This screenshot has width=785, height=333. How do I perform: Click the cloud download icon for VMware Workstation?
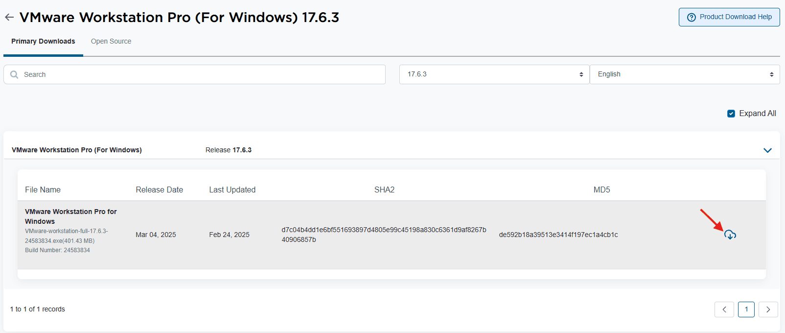(x=730, y=235)
